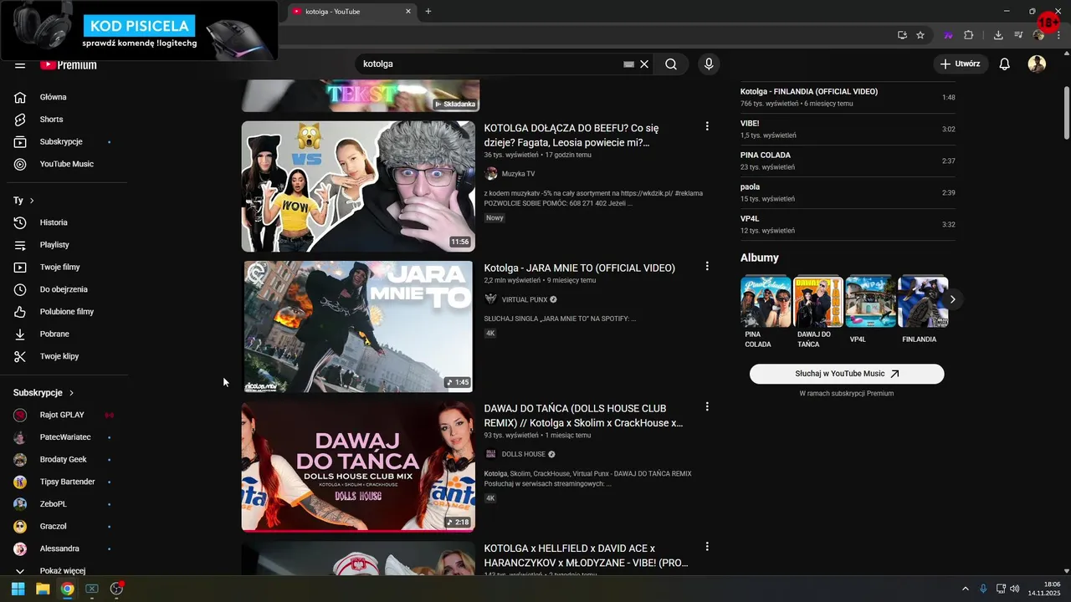The width and height of the screenshot is (1071, 602).
Task: Show next albums with the arrow
Action: [x=952, y=299]
